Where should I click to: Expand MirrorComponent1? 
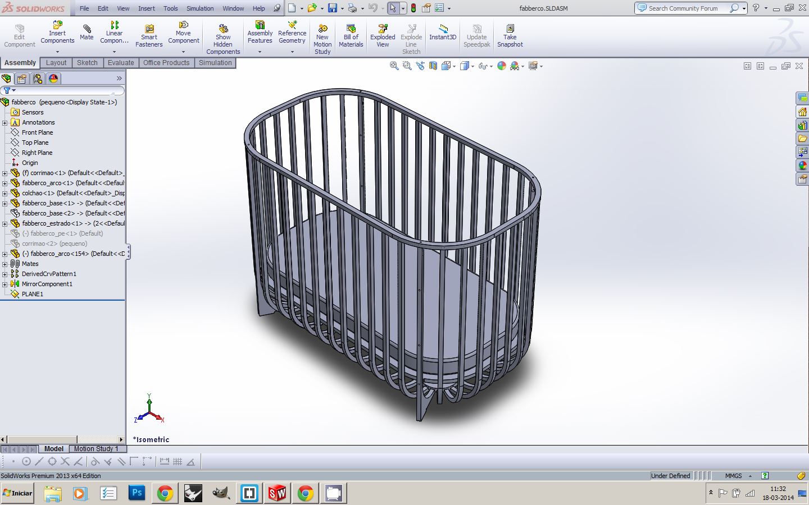click(x=5, y=284)
